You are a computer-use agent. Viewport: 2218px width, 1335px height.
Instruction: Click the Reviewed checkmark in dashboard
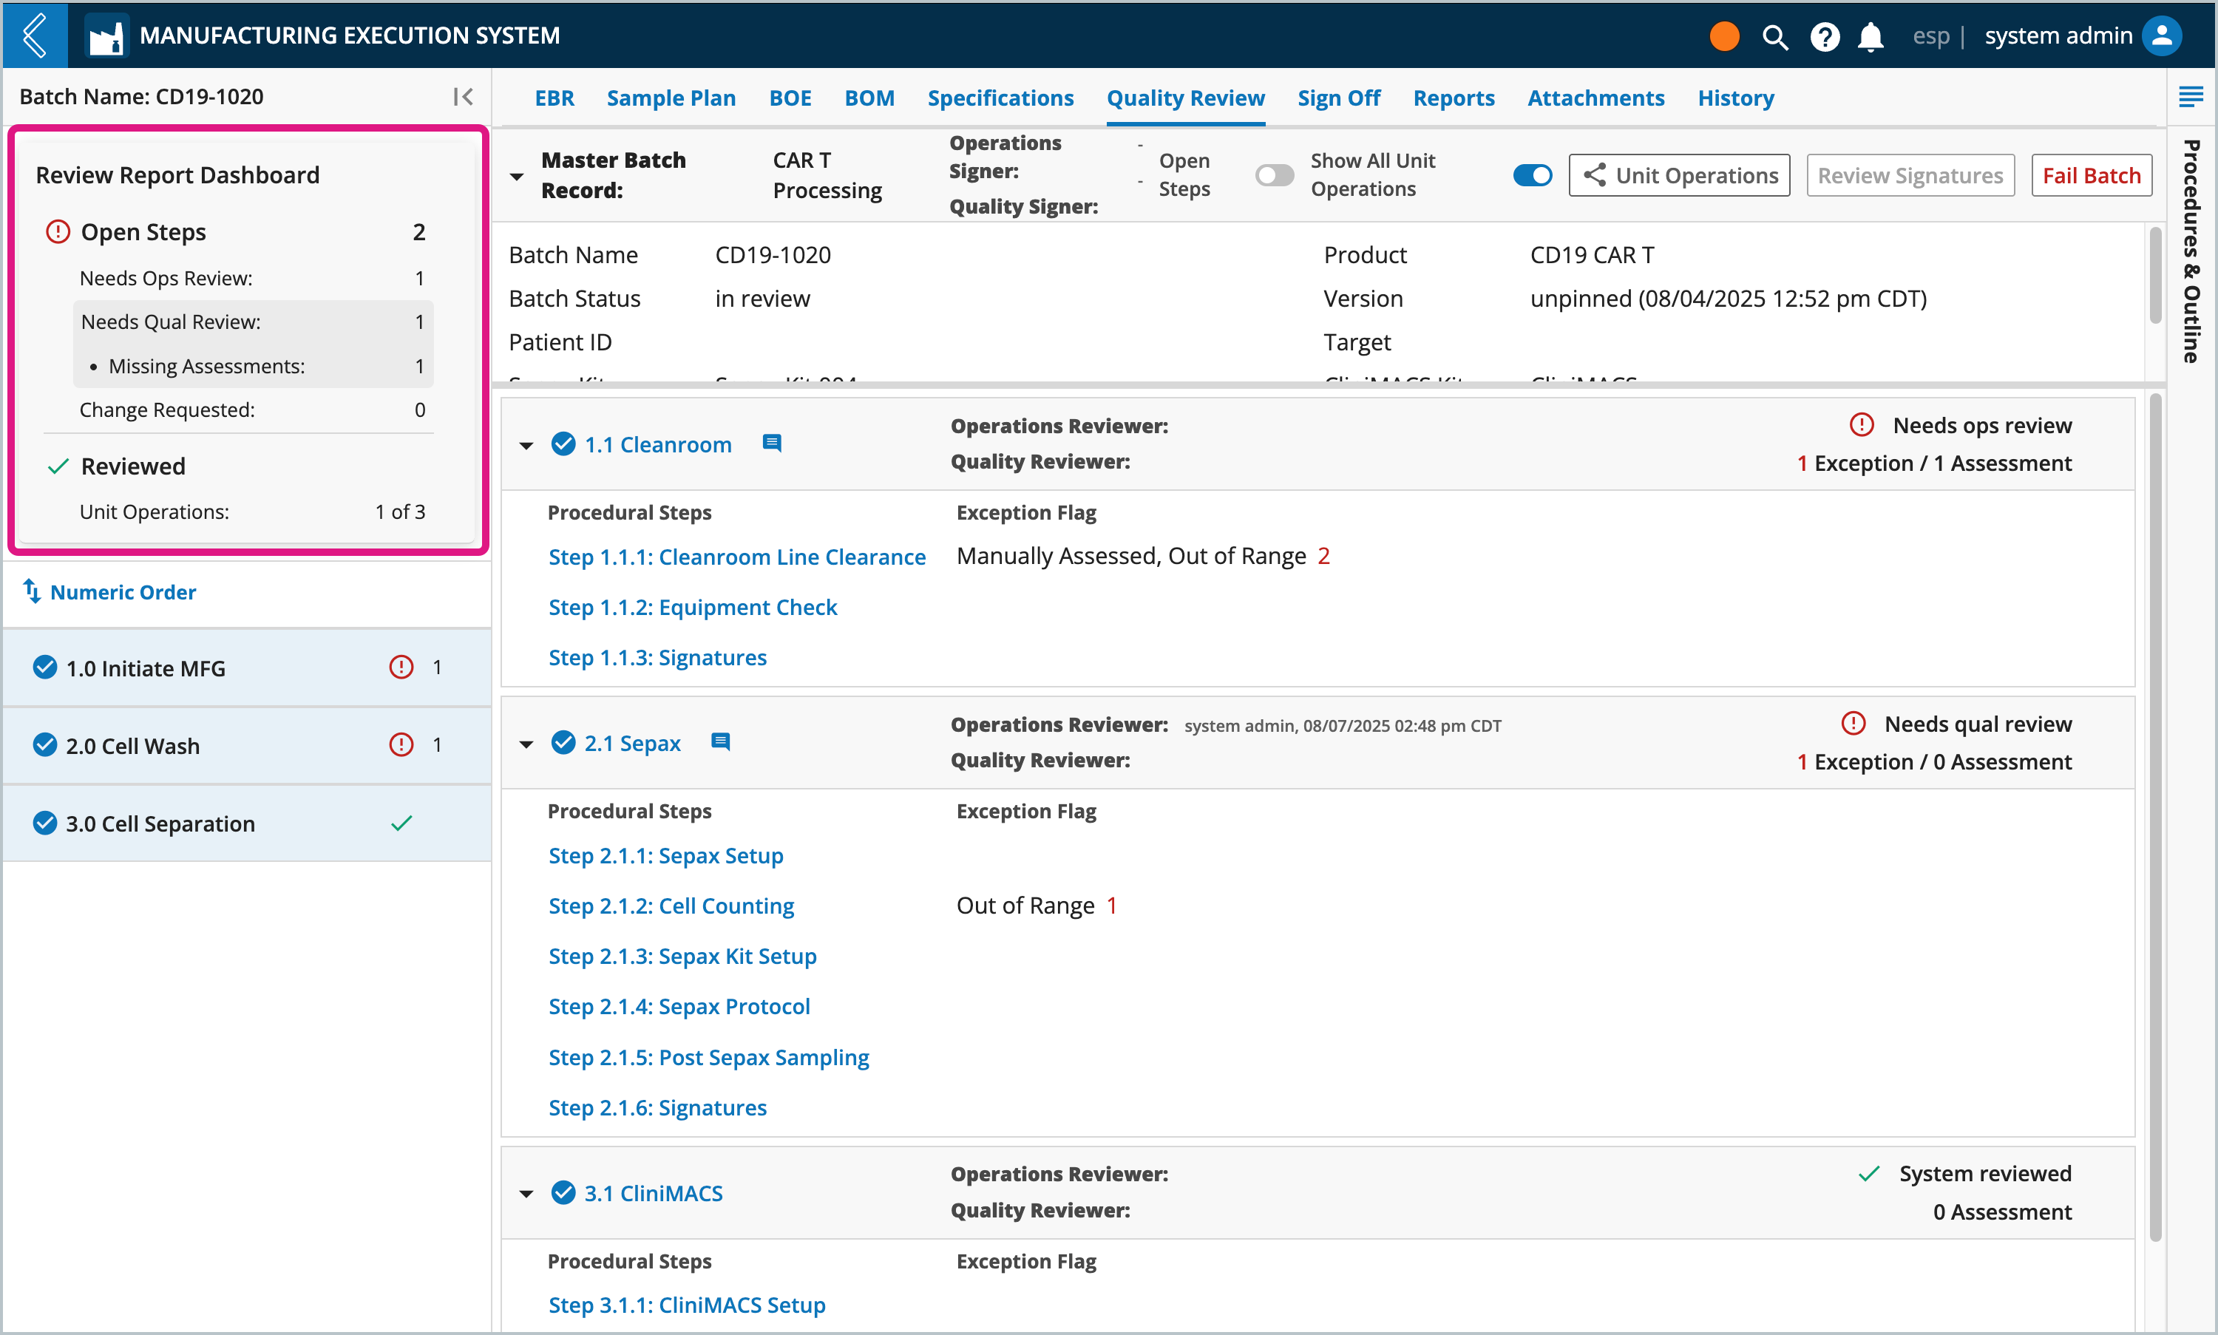click(x=58, y=466)
